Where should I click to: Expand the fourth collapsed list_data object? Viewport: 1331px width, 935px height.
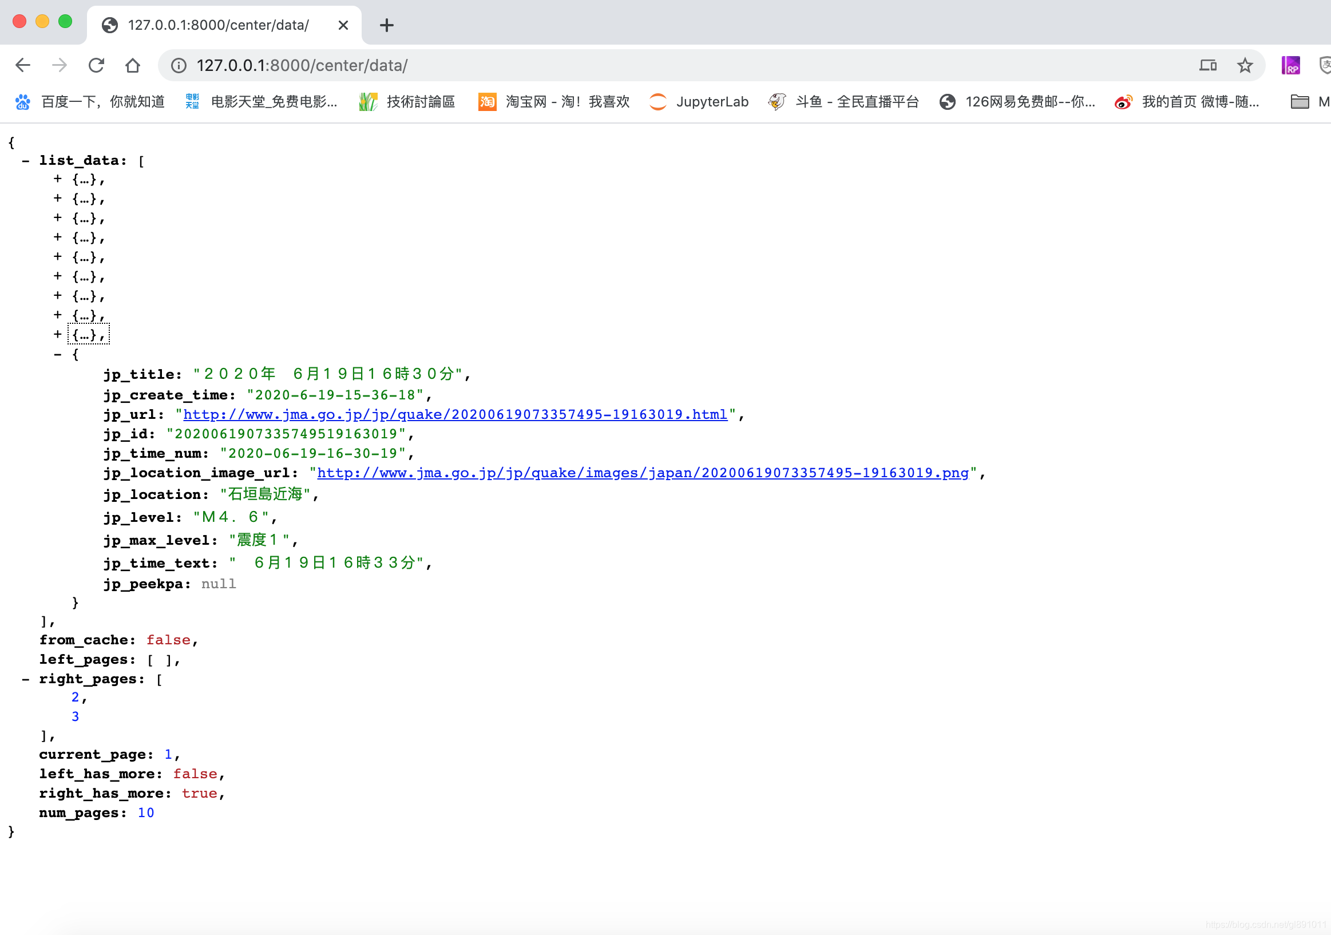click(x=57, y=237)
